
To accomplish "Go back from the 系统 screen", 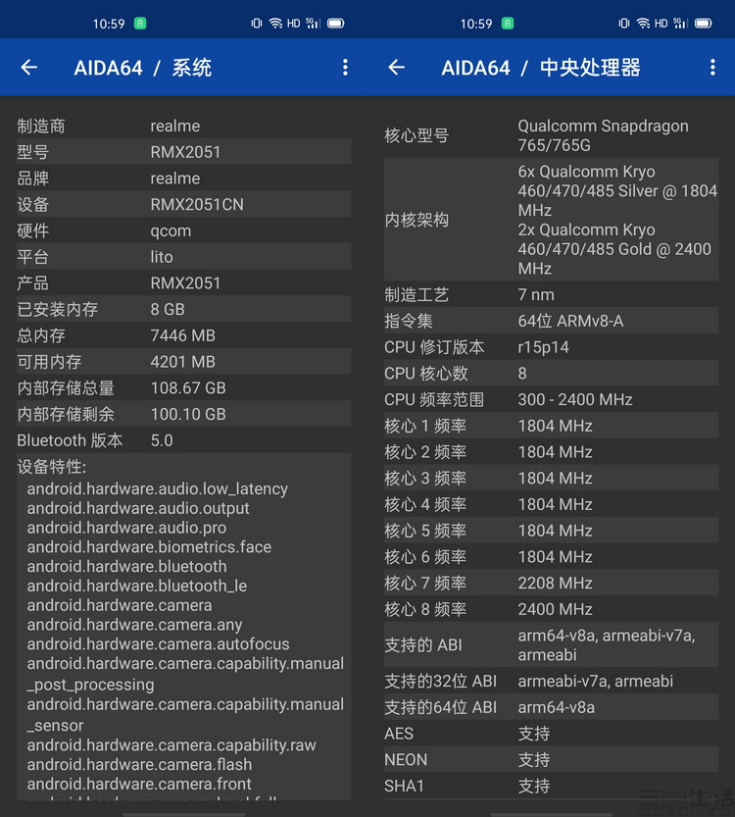I will click(29, 68).
